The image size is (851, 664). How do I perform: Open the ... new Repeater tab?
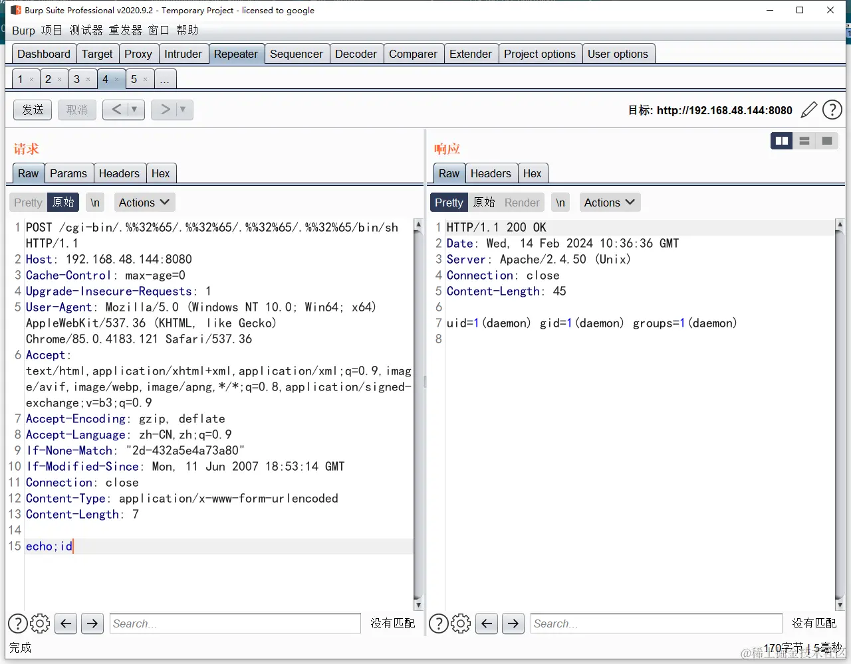[165, 80]
